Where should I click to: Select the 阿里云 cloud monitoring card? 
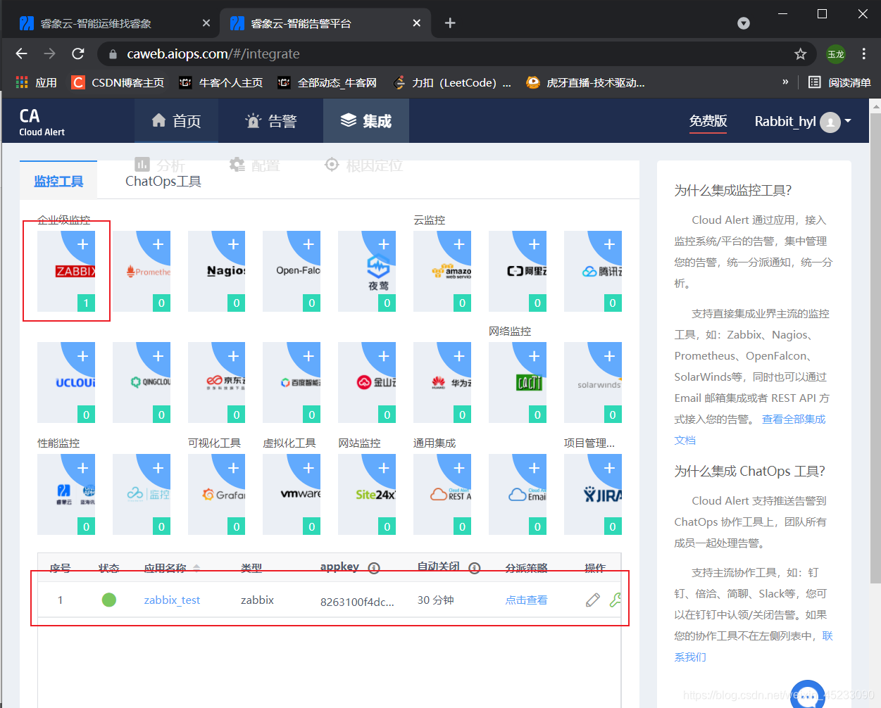point(518,271)
